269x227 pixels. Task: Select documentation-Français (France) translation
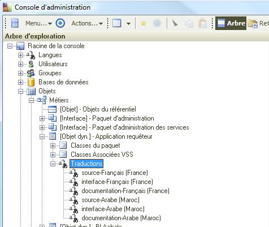tap(125, 191)
